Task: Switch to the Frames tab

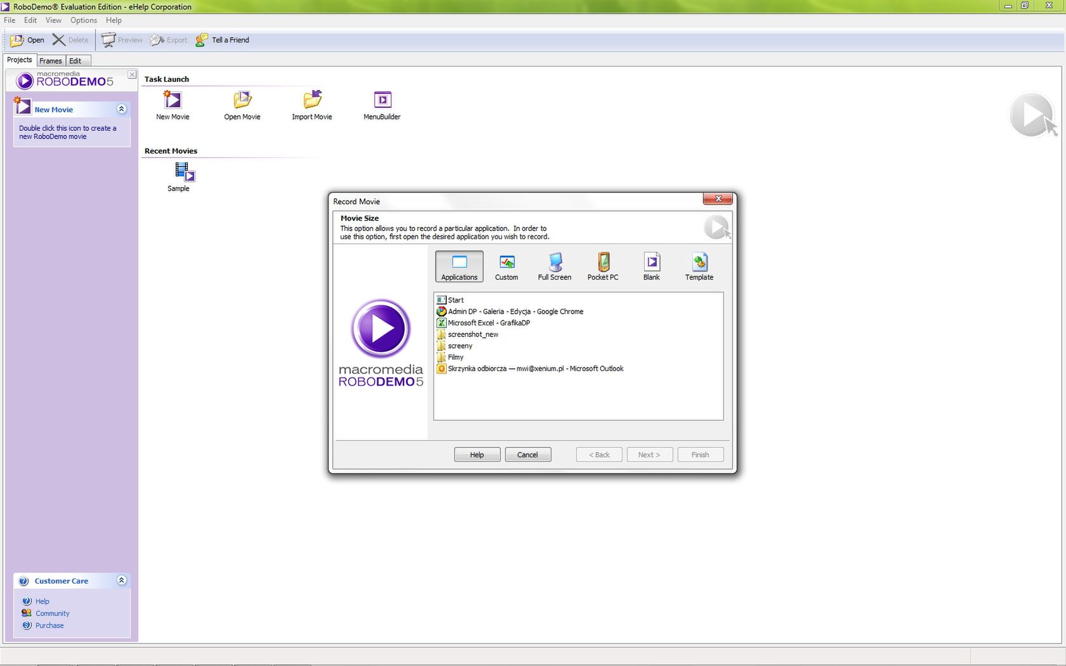Action: [51, 61]
